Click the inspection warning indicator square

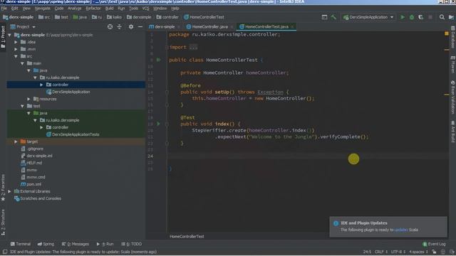(447, 33)
